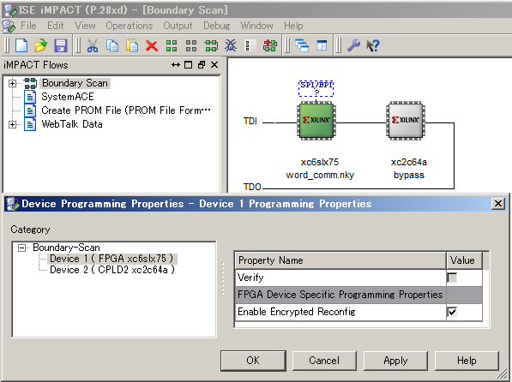Screen dimensions: 512x382
Task: Apply the programming properties
Action: pos(395,361)
